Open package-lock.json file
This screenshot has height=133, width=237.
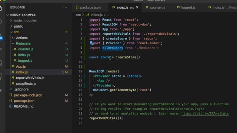[x=28, y=95]
